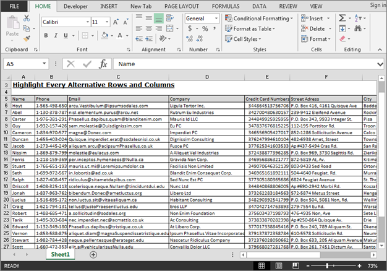Image resolution: width=387 pixels, height=271 pixels.
Task: Open the Conditional Formatting dropdown
Action: pyautogui.click(x=259, y=19)
